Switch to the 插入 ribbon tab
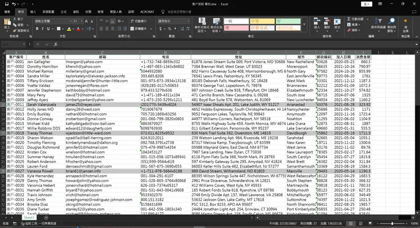This screenshot has height=228, width=420. tap(33, 11)
